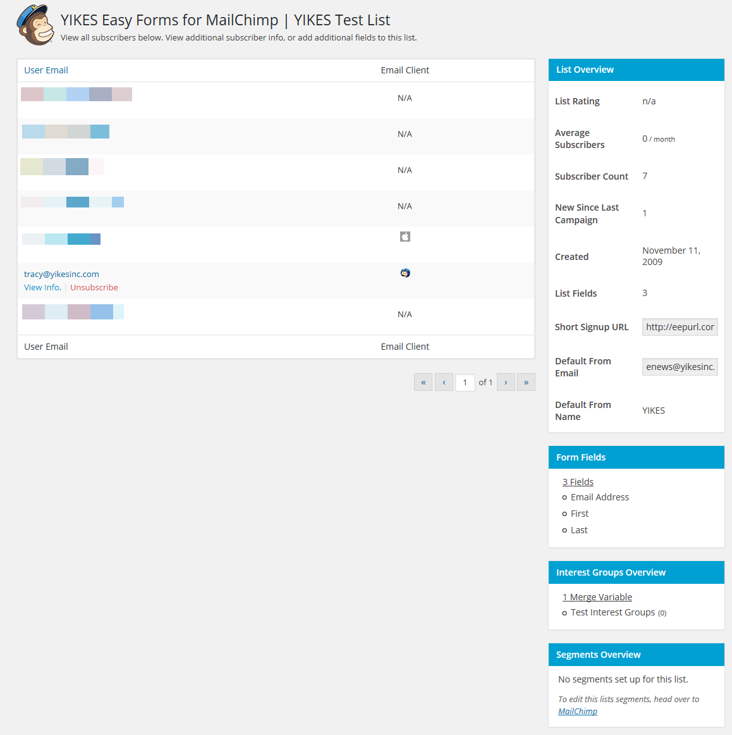
Task: Go to last page of subscribers
Action: [x=526, y=382]
